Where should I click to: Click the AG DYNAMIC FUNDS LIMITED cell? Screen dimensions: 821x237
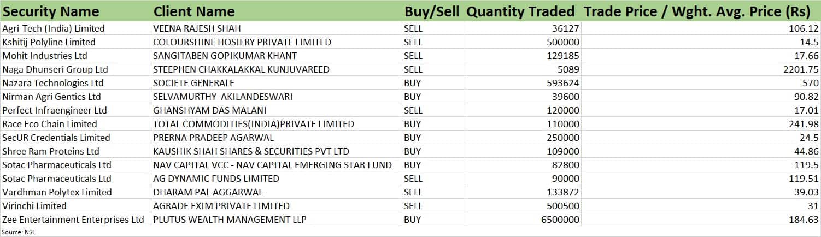[x=276, y=179]
